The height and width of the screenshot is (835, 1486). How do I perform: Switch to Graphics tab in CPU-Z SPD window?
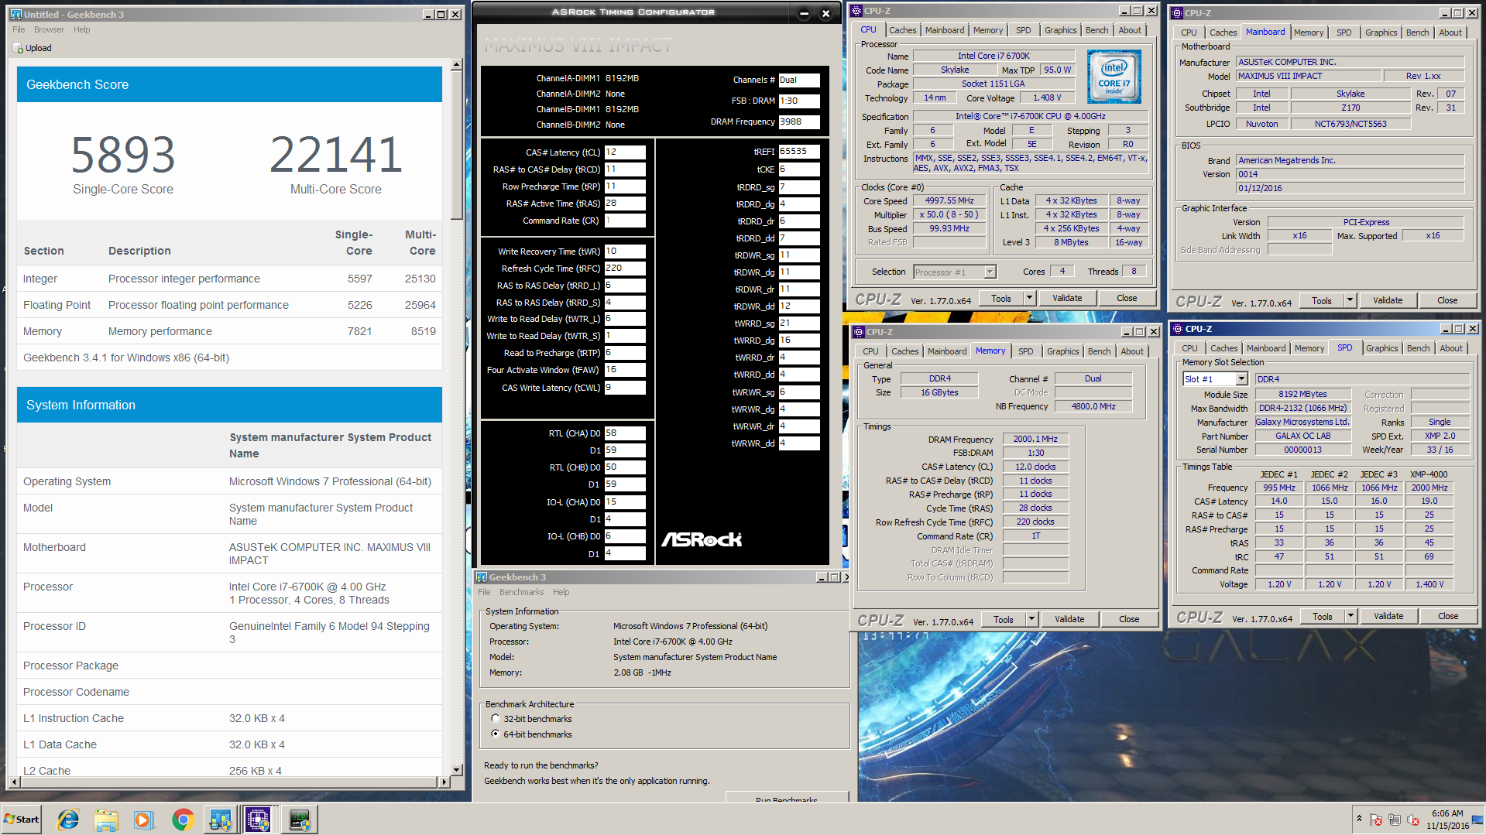(1381, 348)
